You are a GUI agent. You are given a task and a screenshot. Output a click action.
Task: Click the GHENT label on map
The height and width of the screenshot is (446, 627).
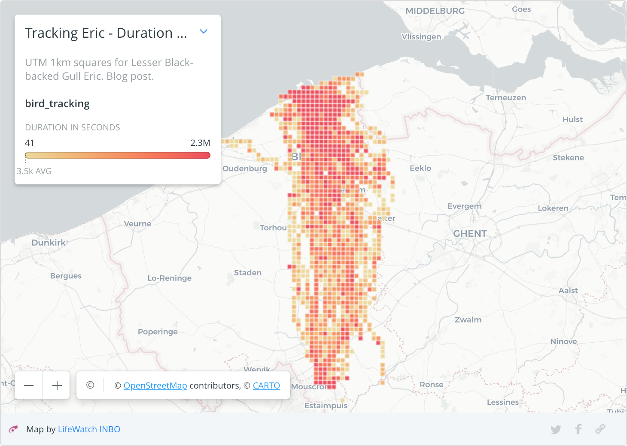470,234
